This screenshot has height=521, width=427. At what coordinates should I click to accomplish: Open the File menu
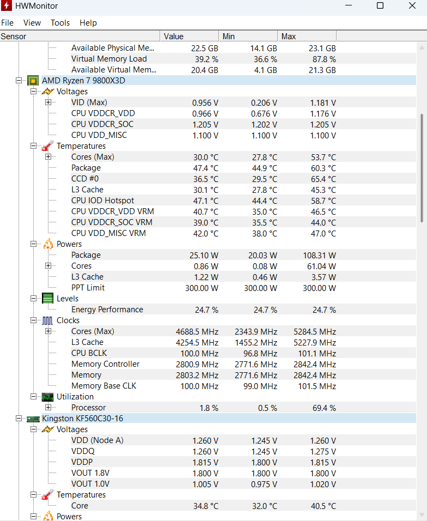(x=7, y=23)
